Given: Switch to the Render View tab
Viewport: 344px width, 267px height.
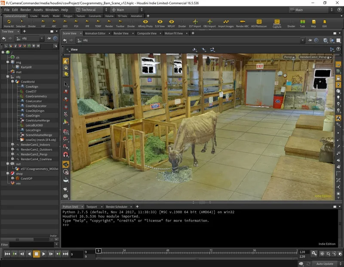Looking at the screenshot, I should [x=121, y=34].
